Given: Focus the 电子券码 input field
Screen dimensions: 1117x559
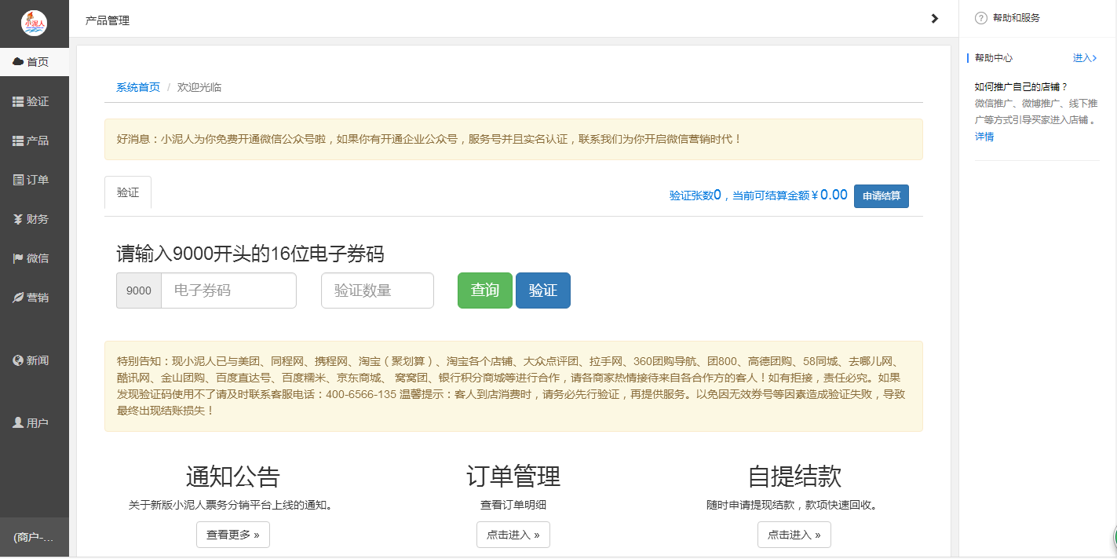Looking at the screenshot, I should click(228, 290).
